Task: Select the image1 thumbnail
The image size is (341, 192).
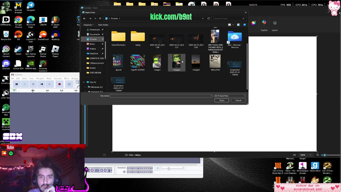Action: click(157, 63)
